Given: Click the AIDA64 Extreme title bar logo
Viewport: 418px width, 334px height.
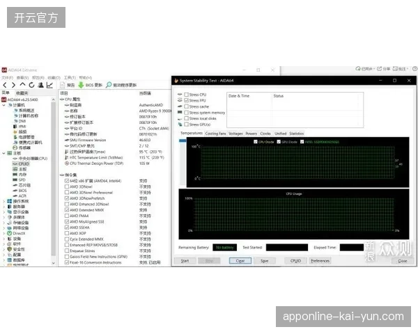Looking at the screenshot, I should [4, 70].
